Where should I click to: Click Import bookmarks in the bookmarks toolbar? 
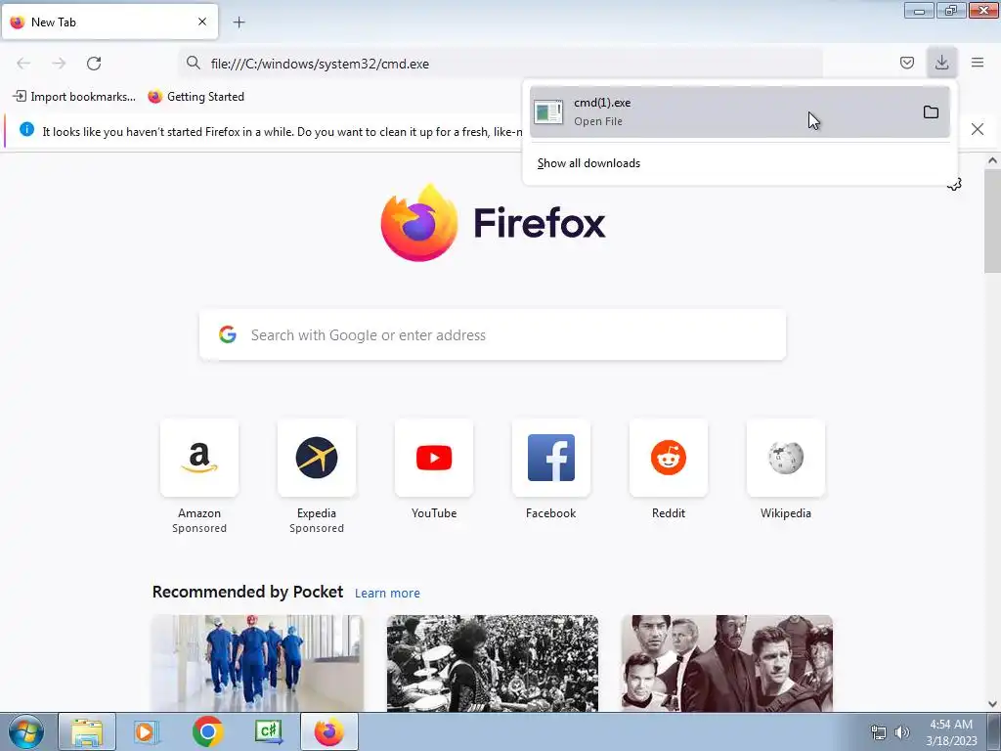click(x=74, y=97)
